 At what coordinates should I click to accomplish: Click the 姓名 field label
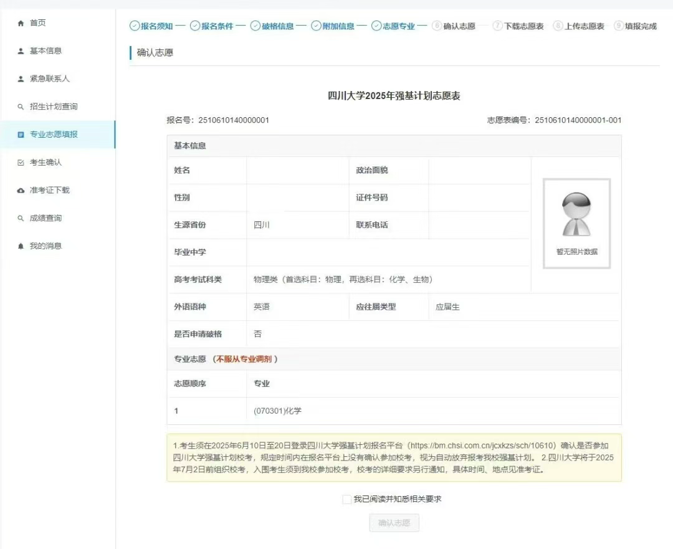click(182, 170)
